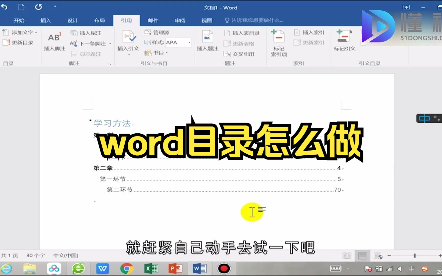Screen dimensions: 442x276
Task: Switch to Read Mode view icon
Action: (x=347, y=255)
